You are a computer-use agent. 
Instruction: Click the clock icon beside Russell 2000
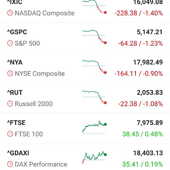coord(10,104)
